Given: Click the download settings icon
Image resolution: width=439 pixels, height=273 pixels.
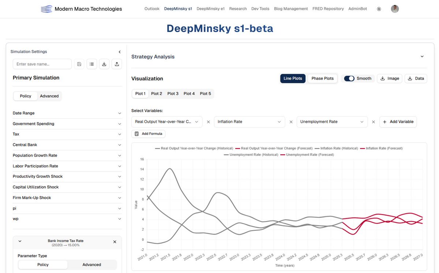Looking at the screenshot, I should (104, 64).
